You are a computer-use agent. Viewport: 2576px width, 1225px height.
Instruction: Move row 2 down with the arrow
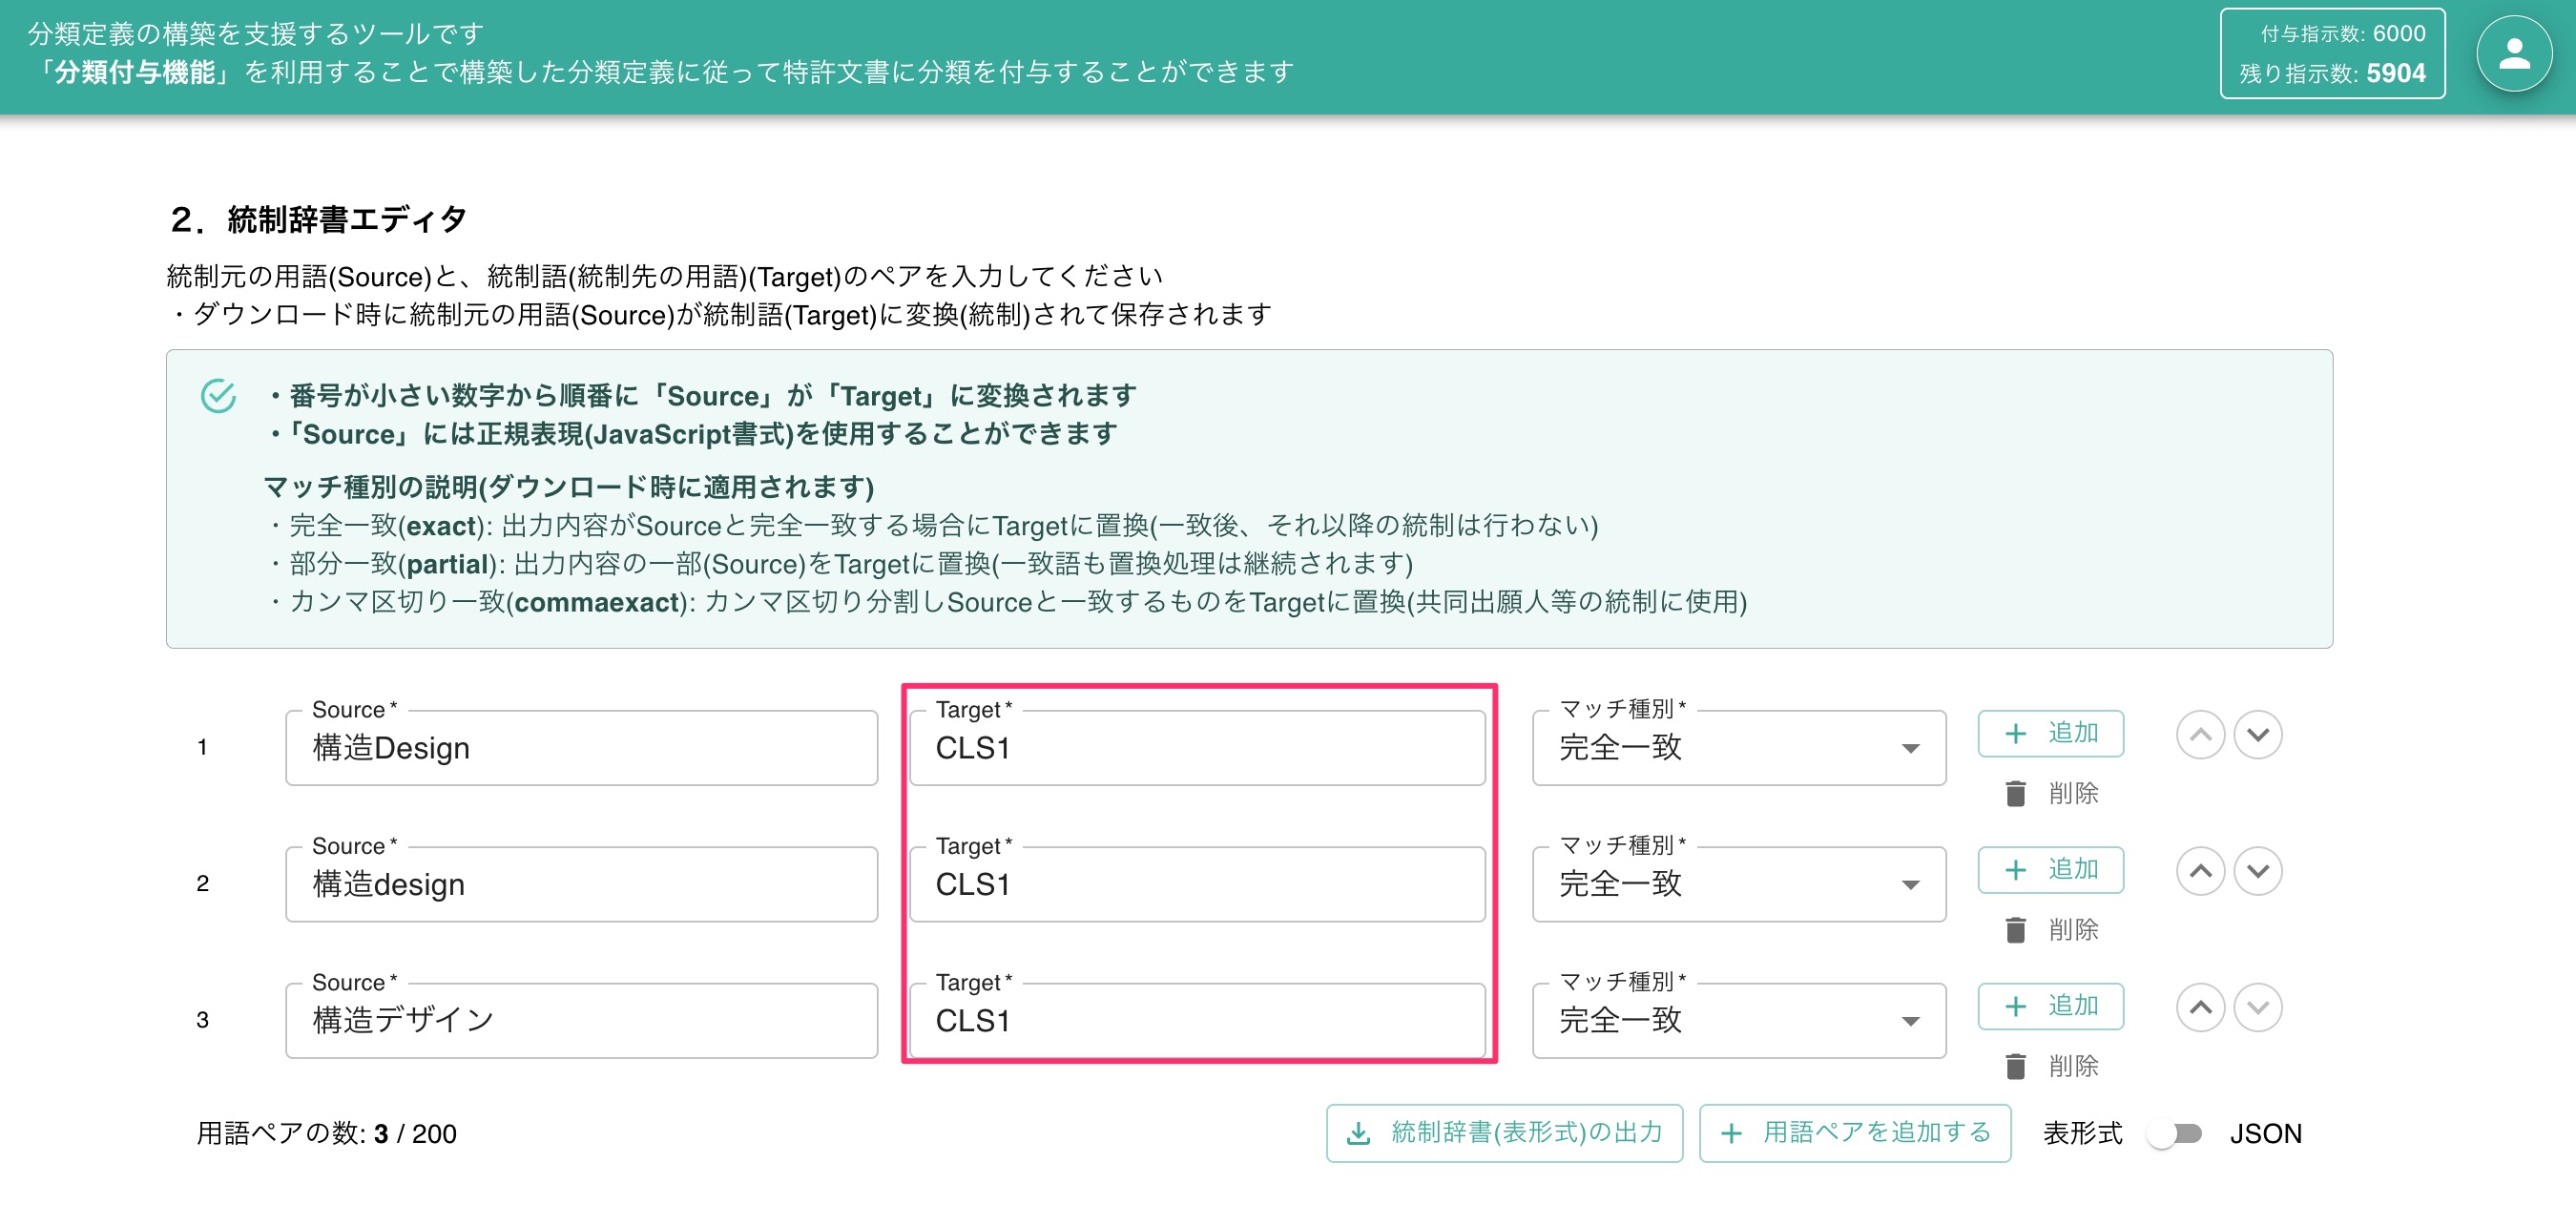click(2258, 871)
